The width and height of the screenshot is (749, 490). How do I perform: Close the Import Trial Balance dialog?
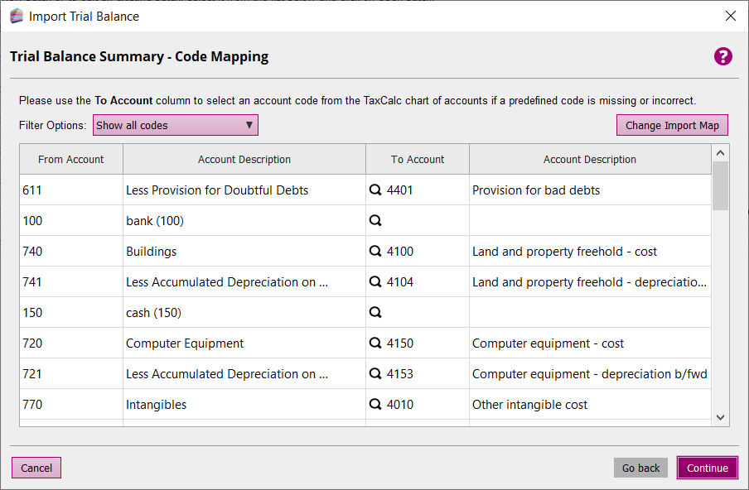tap(730, 16)
